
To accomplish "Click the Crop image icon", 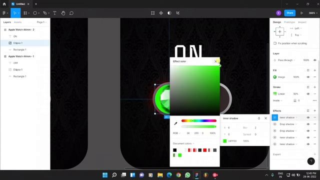I will 178,13.
